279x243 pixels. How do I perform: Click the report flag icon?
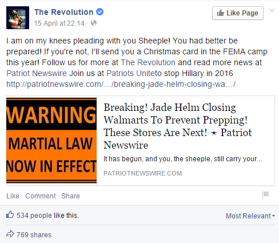pyautogui.click(x=265, y=194)
